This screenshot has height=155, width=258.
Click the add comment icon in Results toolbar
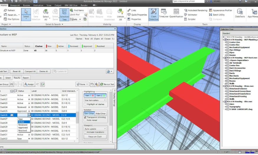pos(43,84)
